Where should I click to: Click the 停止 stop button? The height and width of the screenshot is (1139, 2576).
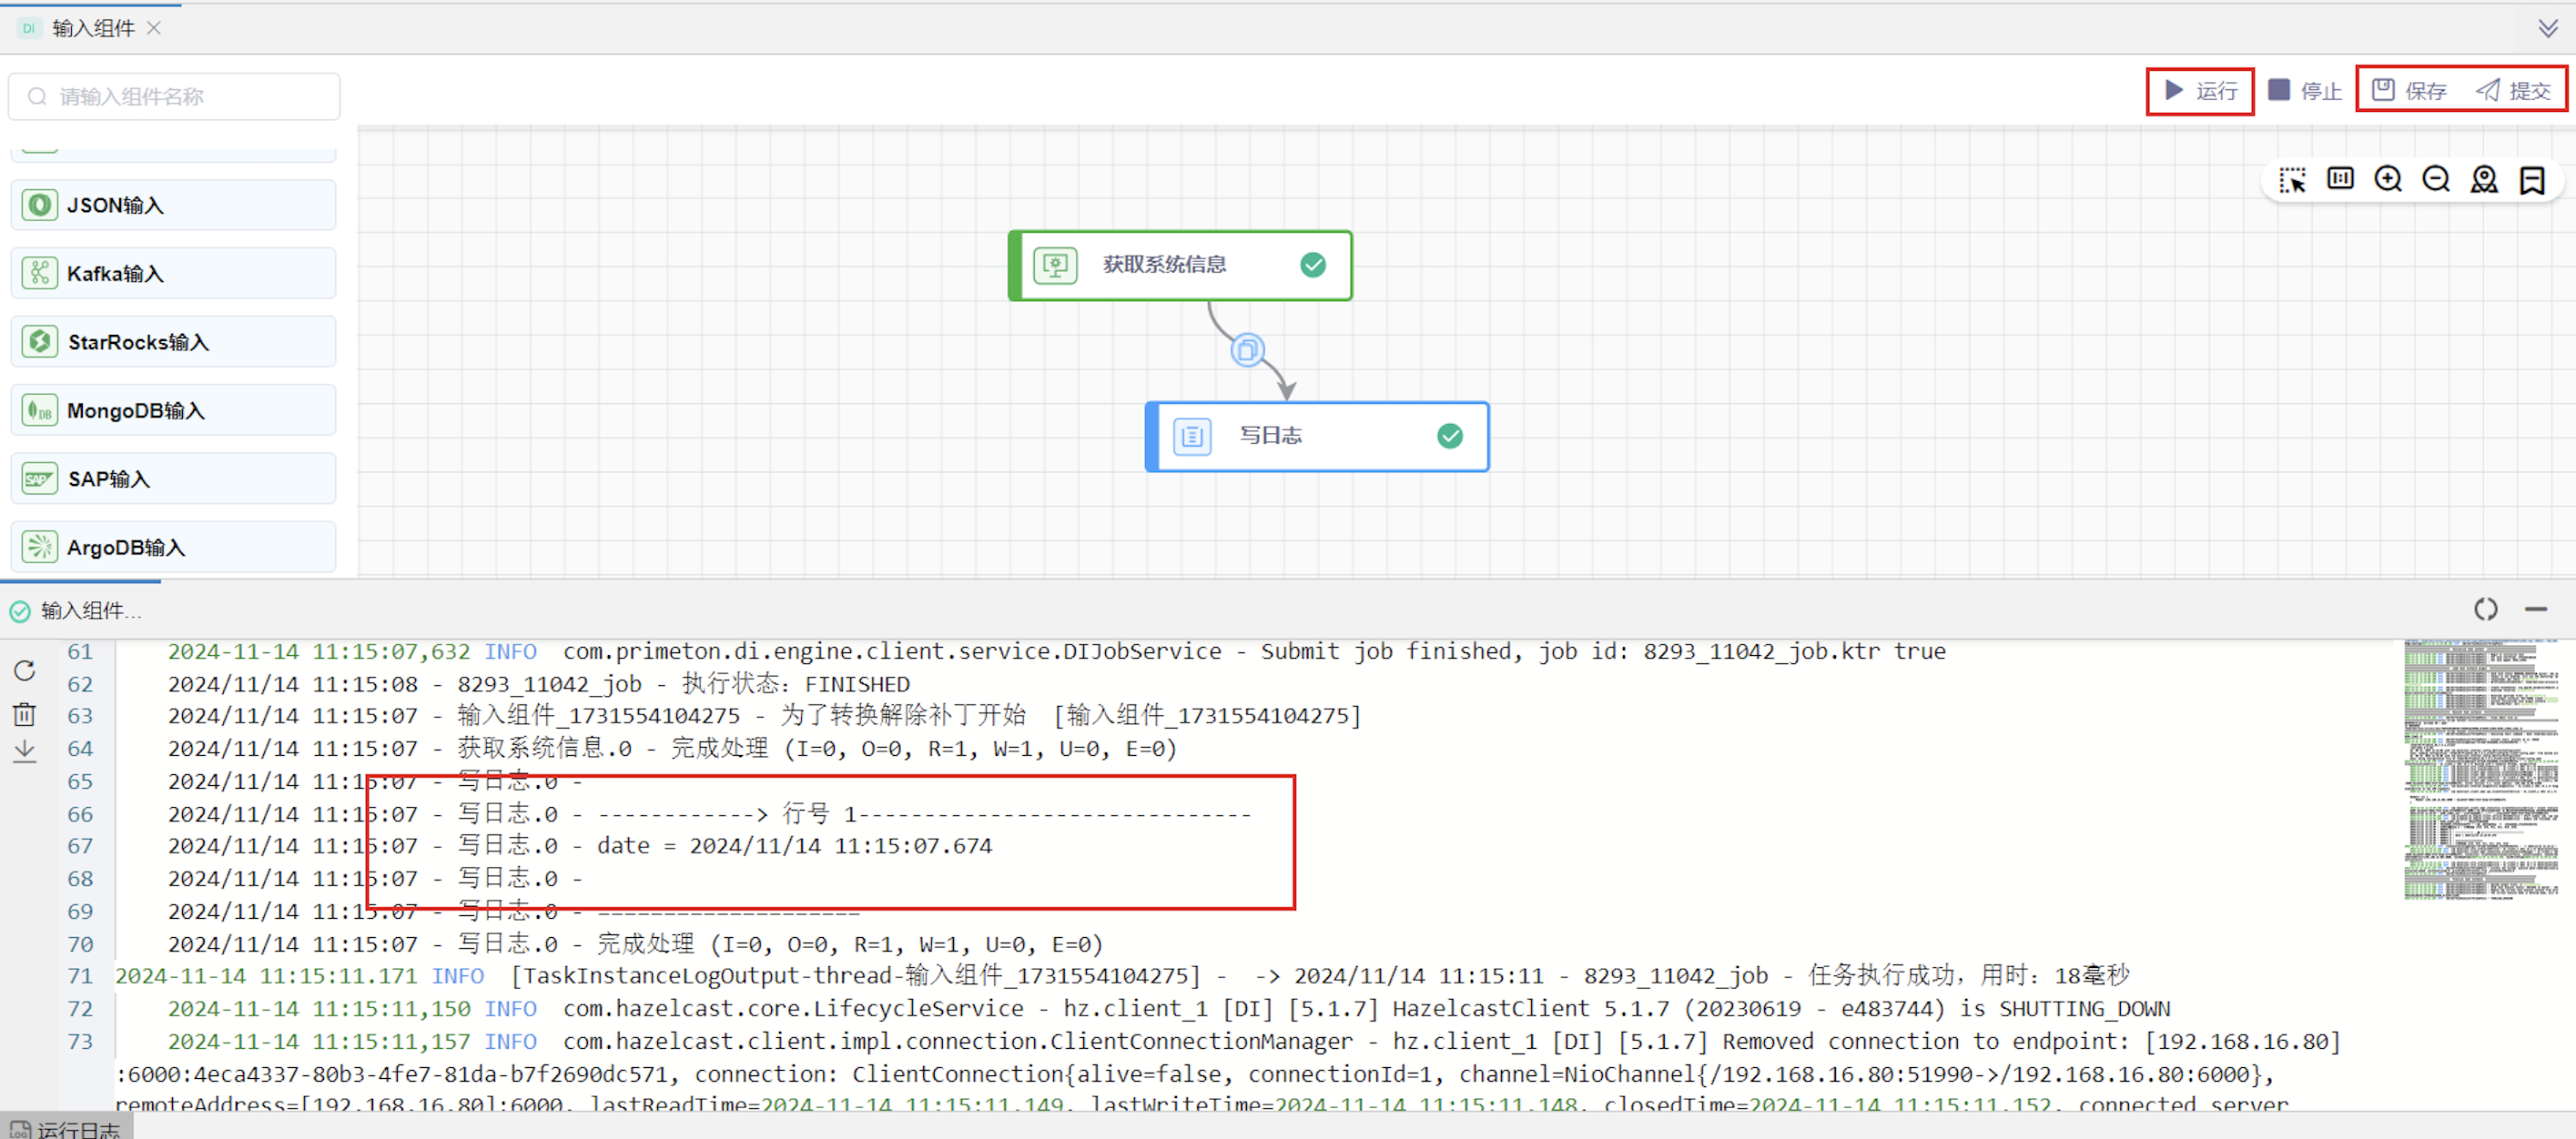(2304, 91)
